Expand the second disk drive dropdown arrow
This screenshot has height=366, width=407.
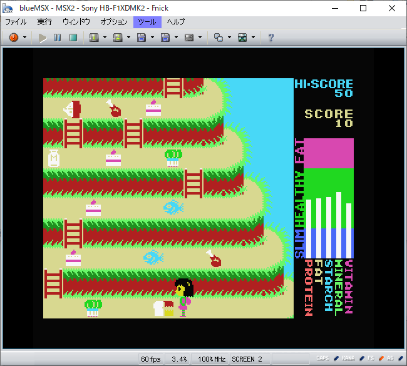click(176, 38)
